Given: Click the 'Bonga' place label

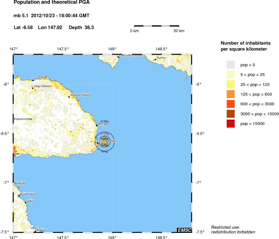Looking at the screenshot, I should tap(103, 124).
